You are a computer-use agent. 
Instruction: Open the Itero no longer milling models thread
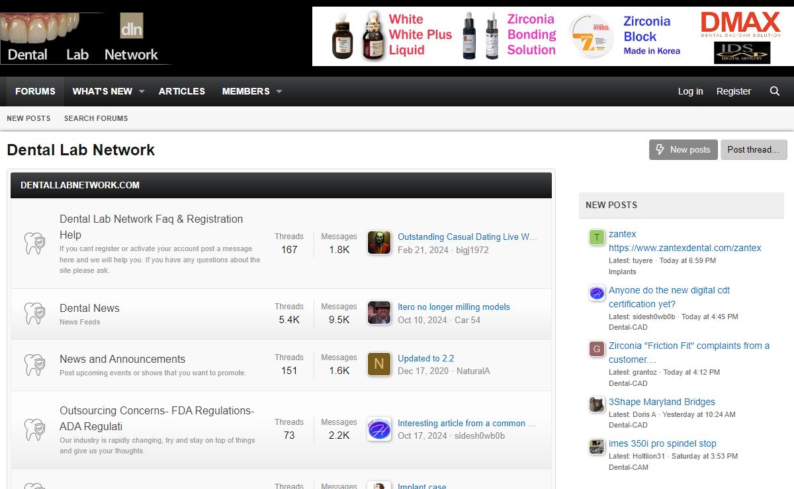coord(454,307)
